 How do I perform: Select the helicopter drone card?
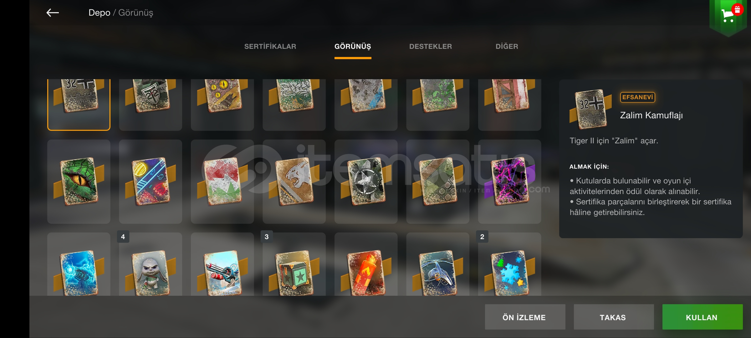438,264
